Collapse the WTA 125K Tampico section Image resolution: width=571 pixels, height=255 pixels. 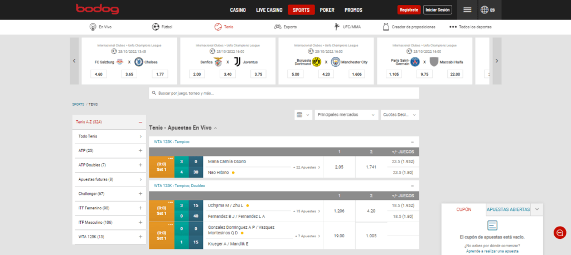[412, 142]
